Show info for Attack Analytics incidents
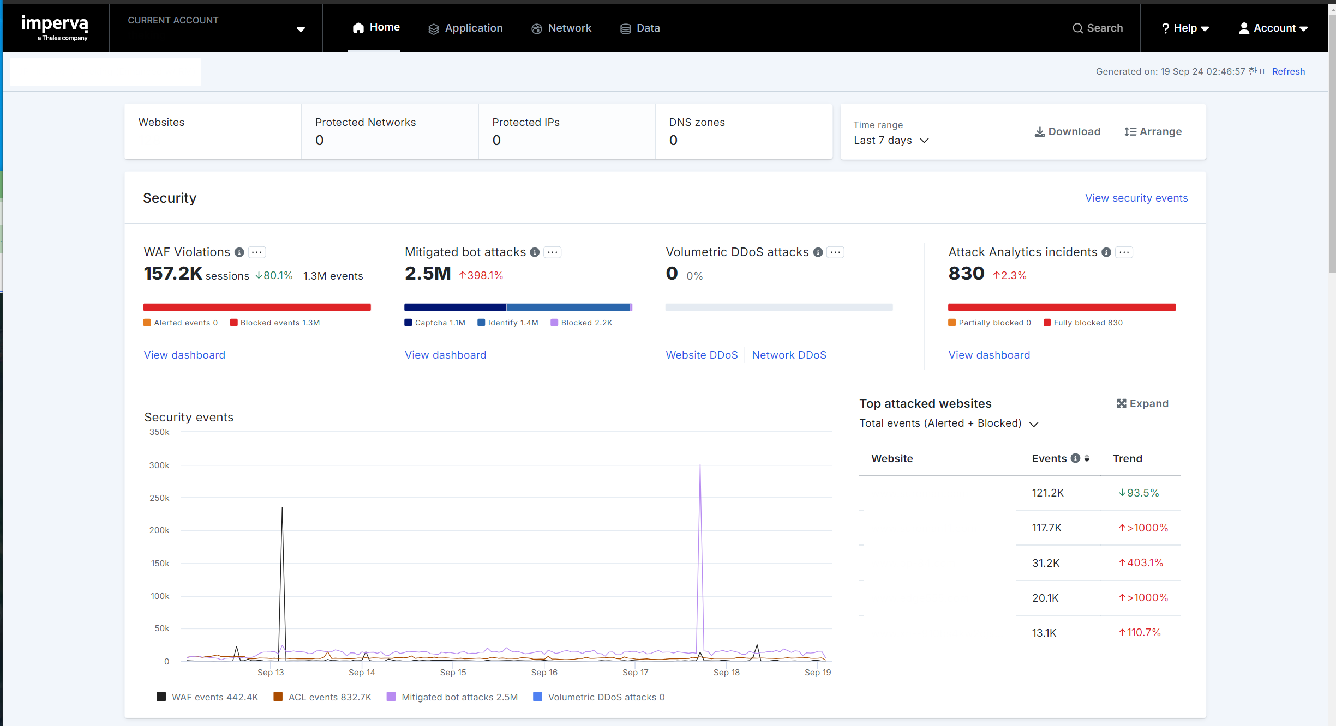Image resolution: width=1336 pixels, height=726 pixels. [1106, 252]
